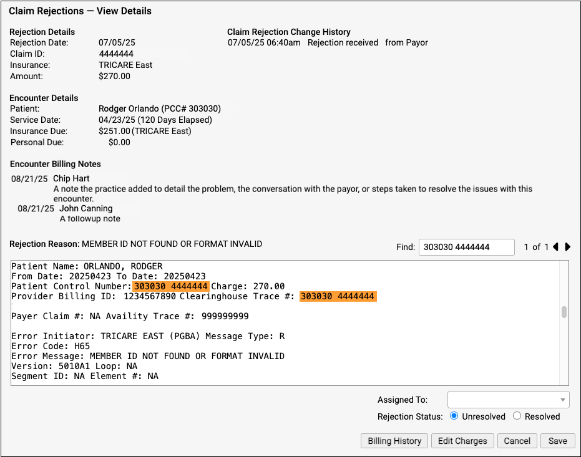This screenshot has width=581, height=457.
Task: Click billing note author John Canning
Action: click(x=86, y=208)
